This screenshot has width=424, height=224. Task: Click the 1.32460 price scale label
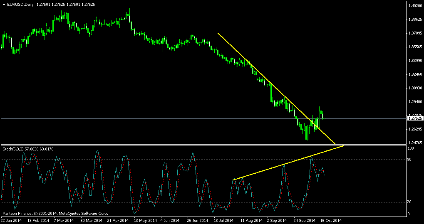coord(414,74)
